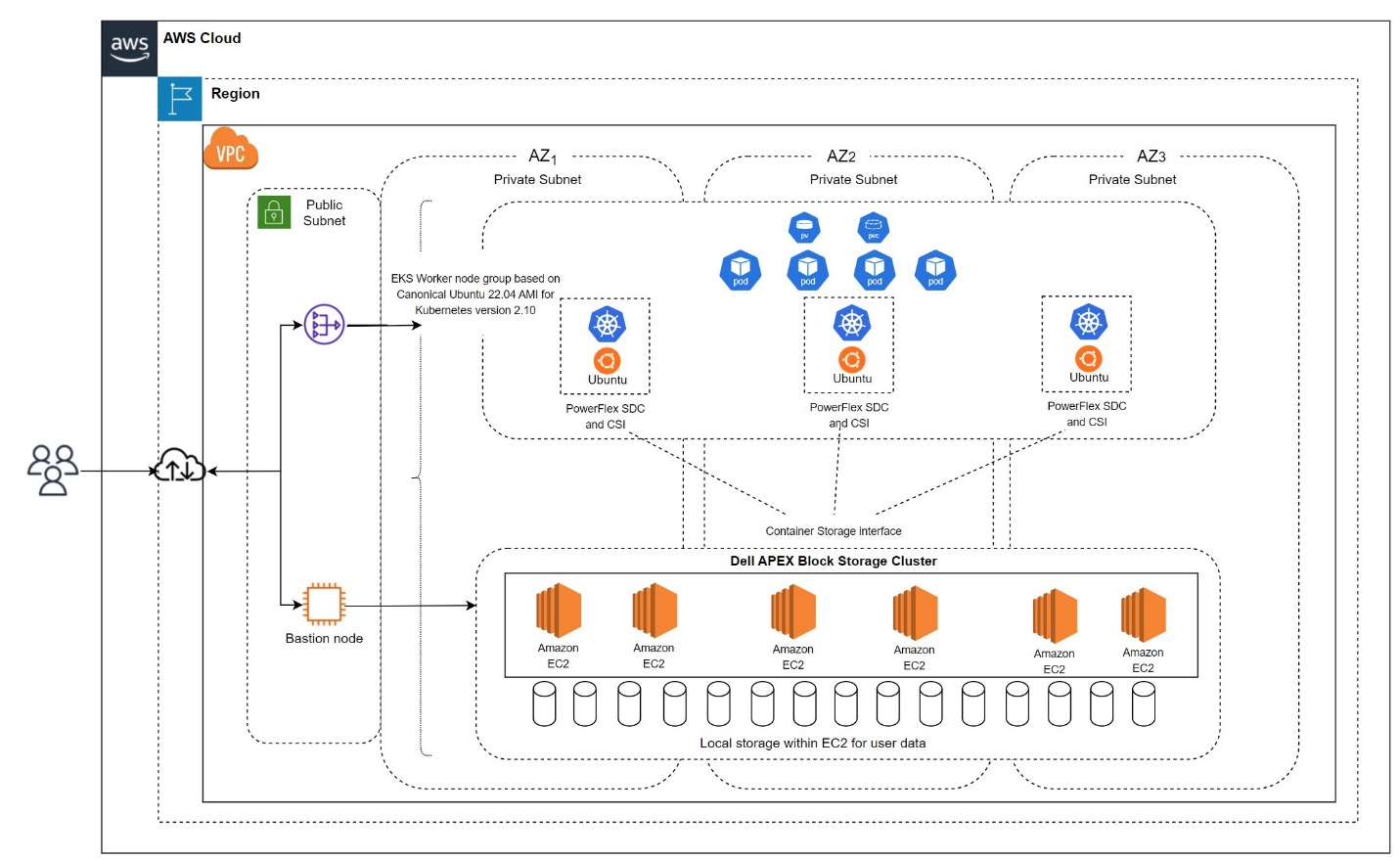Click 'PowerFlex SDC and CSI' label in AZ2
Image resolution: width=1400 pixels, height=860 pixels.
point(849,416)
